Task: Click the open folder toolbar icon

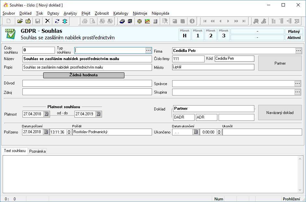Action: [x=20, y=21]
